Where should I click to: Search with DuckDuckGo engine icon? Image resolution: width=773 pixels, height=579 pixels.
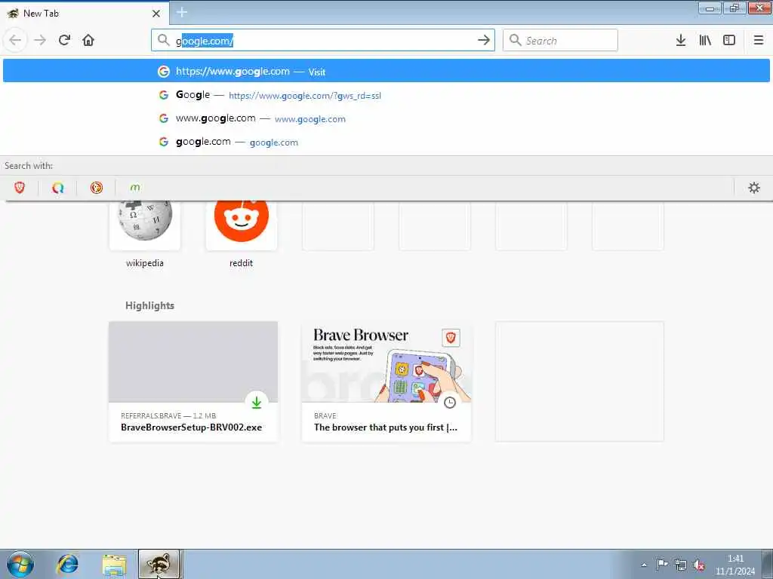click(x=96, y=188)
